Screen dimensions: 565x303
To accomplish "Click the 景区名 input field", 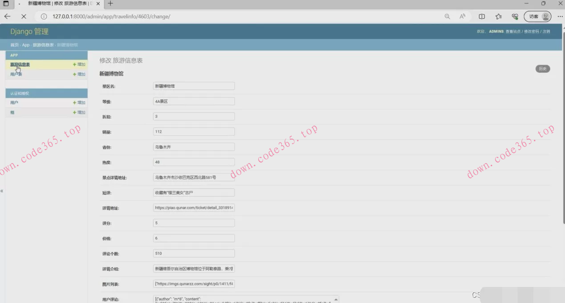I will (194, 86).
